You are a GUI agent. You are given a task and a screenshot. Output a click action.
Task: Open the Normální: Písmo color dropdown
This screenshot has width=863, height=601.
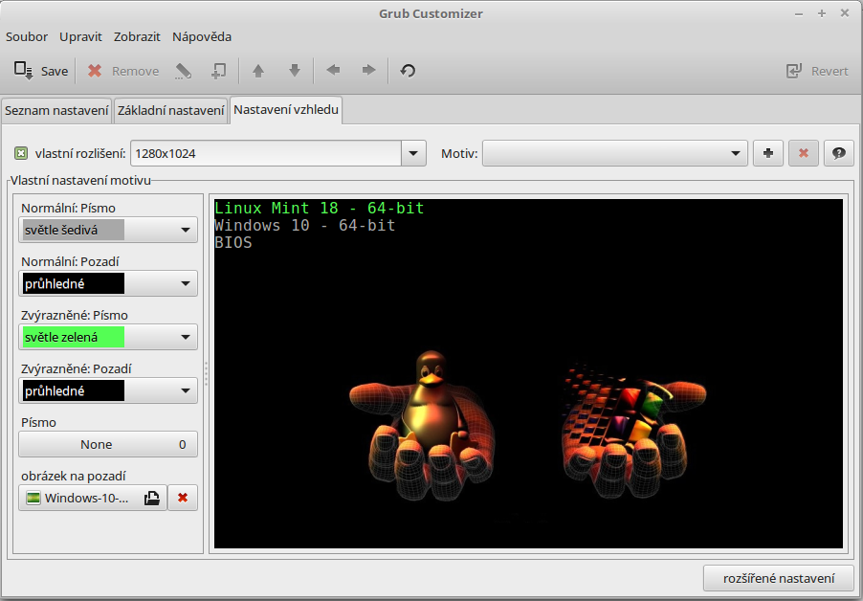point(107,230)
